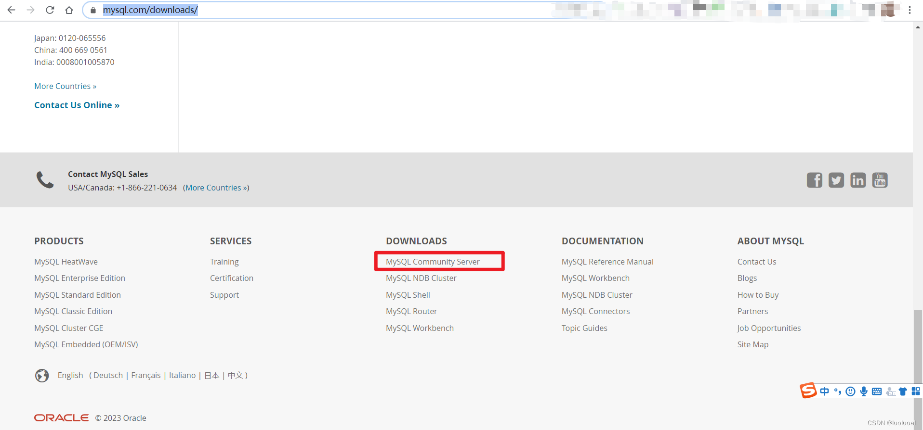Open Blogs link
Screen dimensions: 923x430
pos(747,278)
